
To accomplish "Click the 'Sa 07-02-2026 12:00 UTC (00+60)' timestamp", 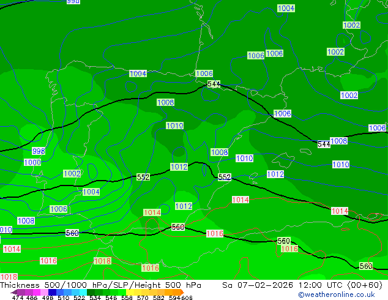I will click(302, 285).
